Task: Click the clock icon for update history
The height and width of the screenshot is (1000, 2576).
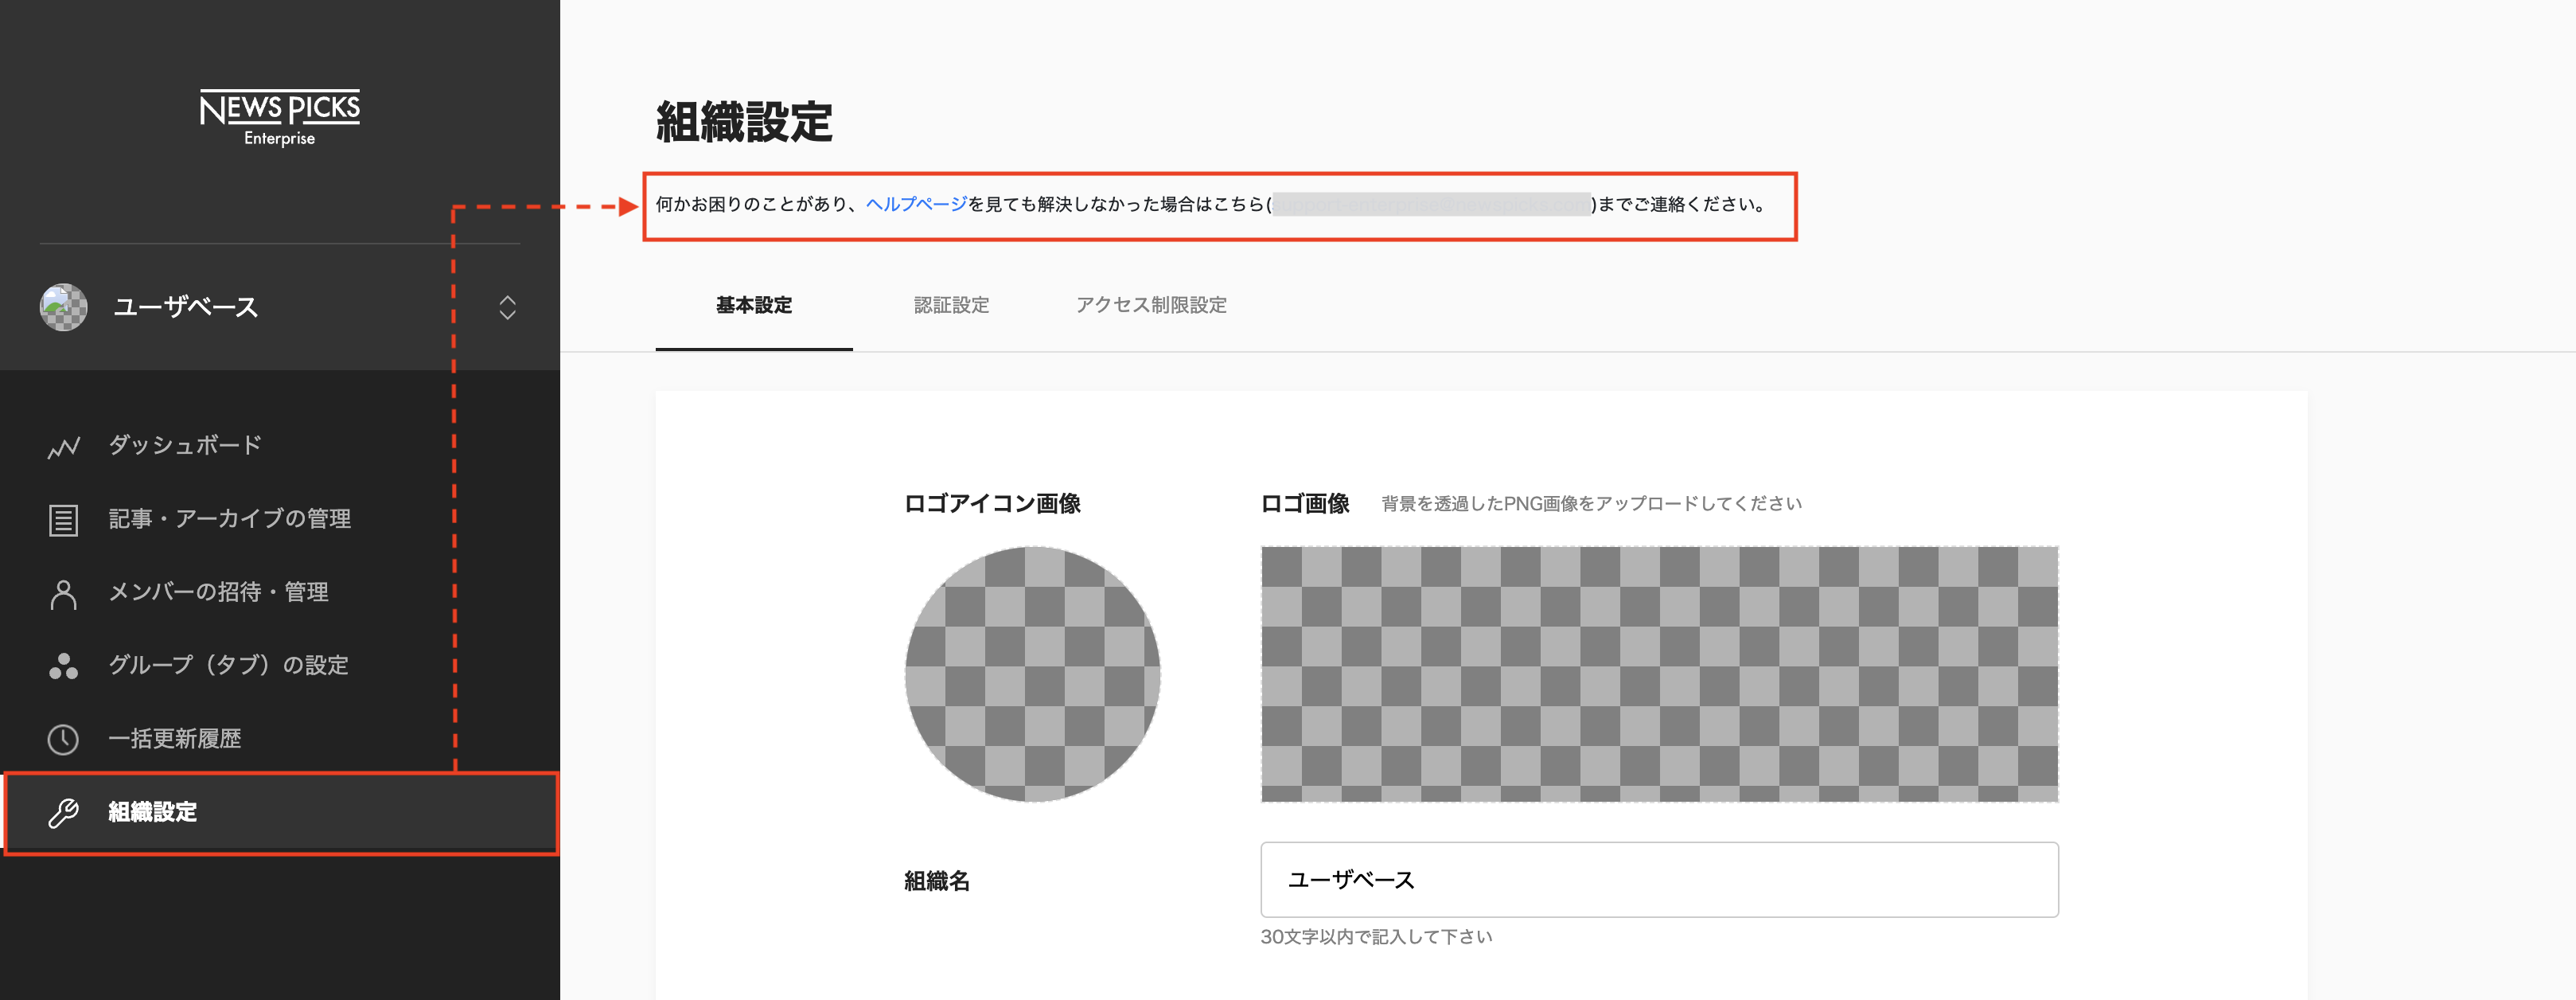Action: coord(63,739)
